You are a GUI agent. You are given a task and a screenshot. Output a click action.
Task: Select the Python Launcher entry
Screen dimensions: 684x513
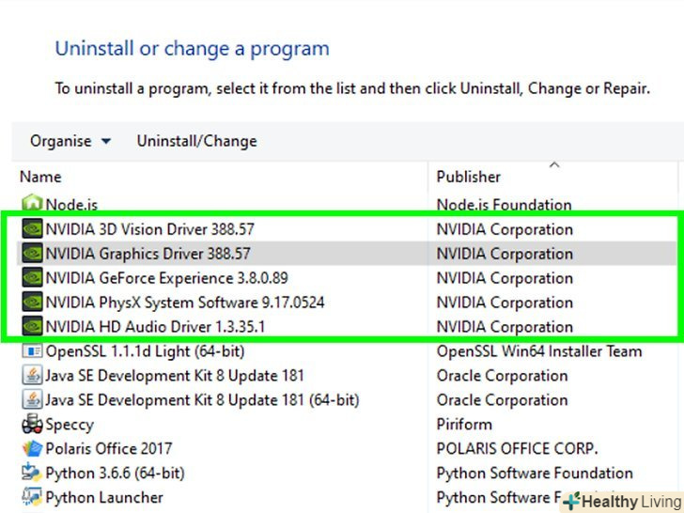pos(104,498)
